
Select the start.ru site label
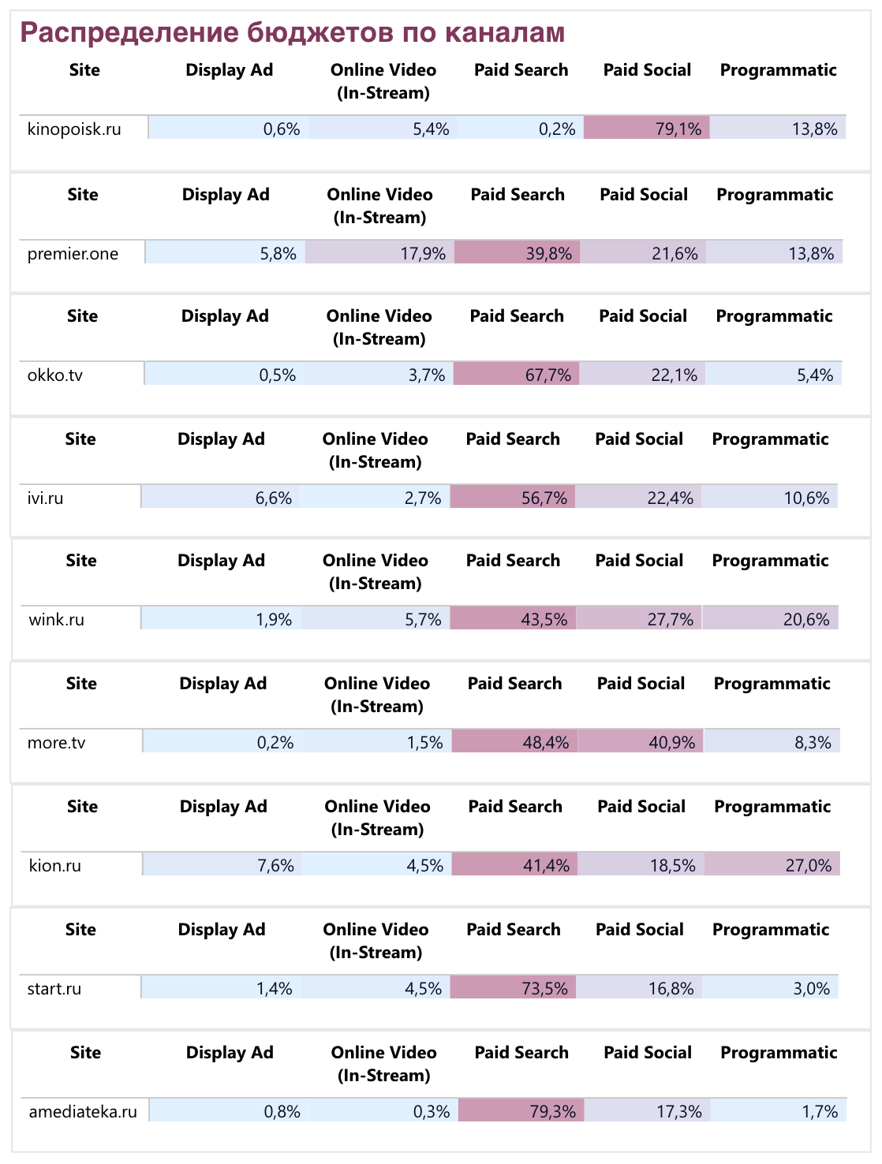(x=54, y=988)
